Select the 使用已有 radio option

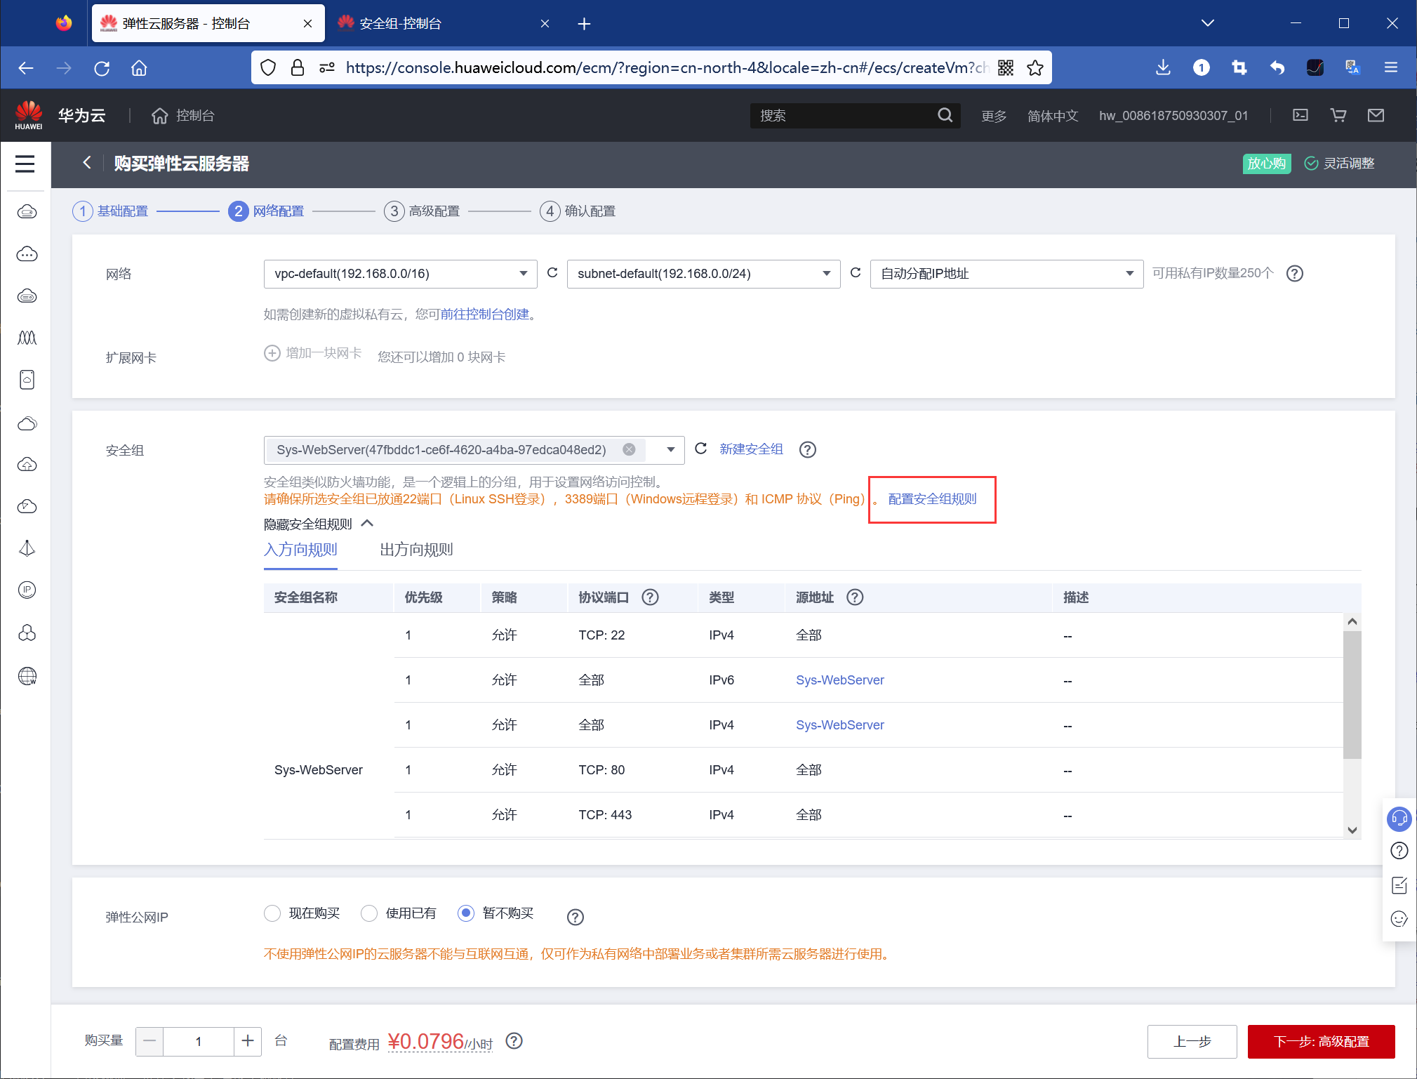369,913
